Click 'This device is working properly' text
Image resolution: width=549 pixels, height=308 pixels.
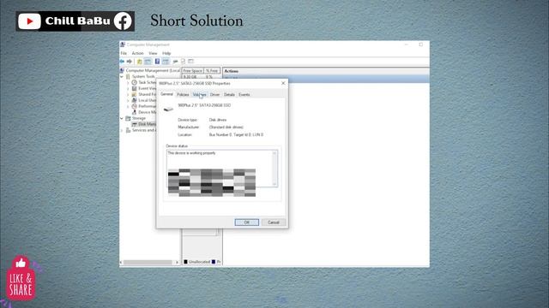[191, 153]
